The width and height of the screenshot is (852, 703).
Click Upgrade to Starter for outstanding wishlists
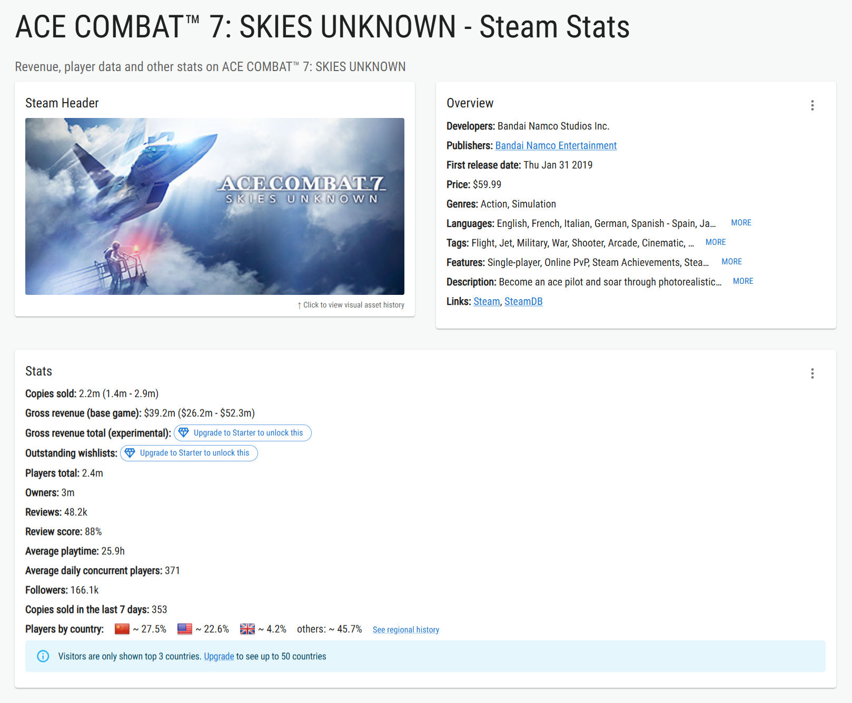tap(189, 453)
